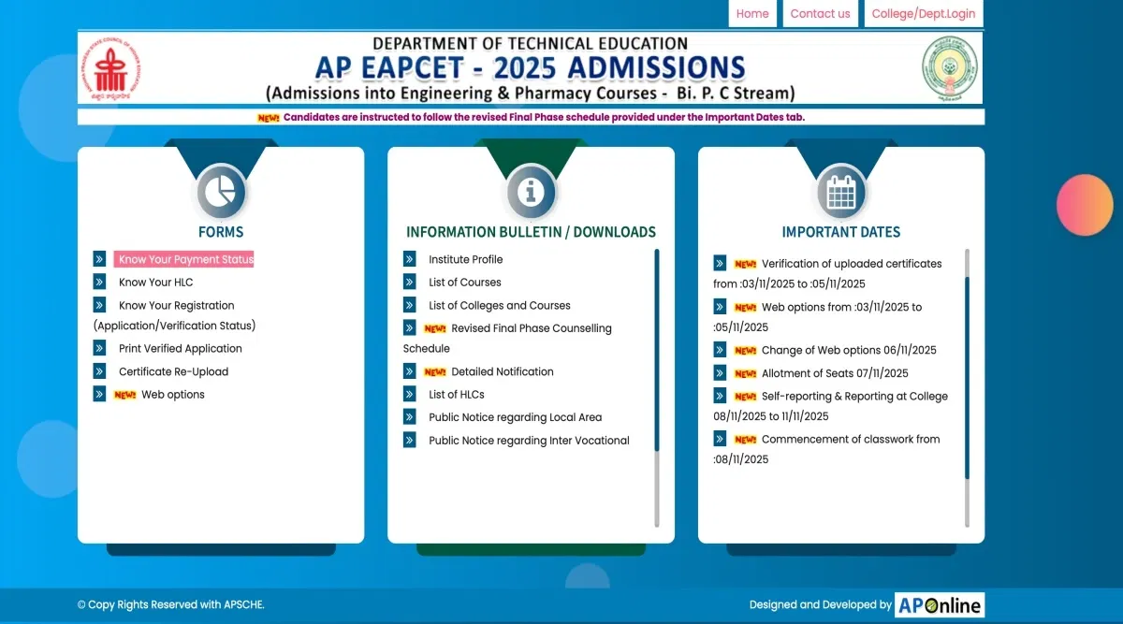This screenshot has width=1123, height=624.
Task: View the Detailed Notification download
Action: pos(502,371)
